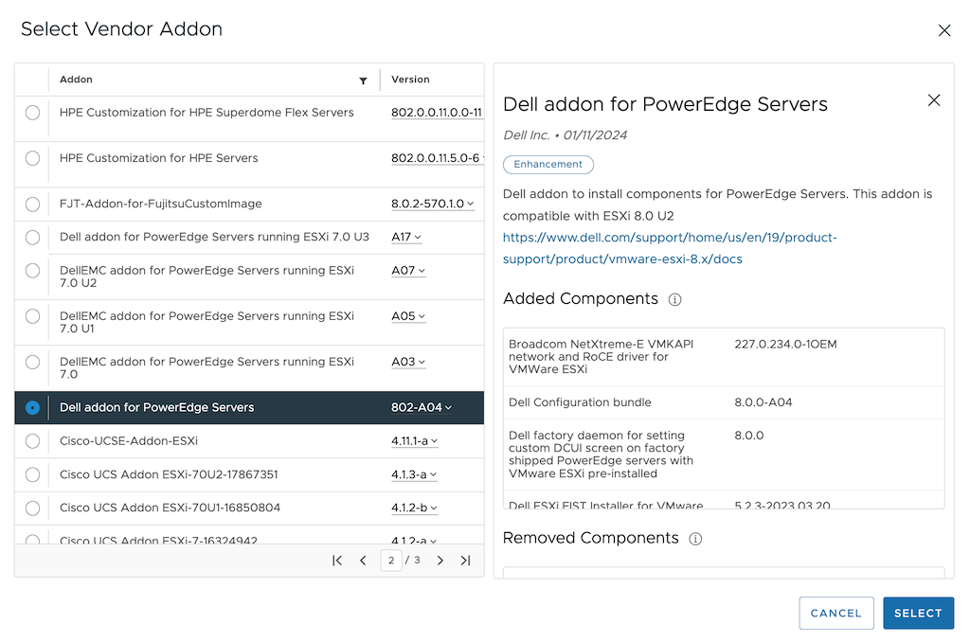This screenshot has height=642, width=970.
Task: Click the Addon column header
Action: click(x=77, y=80)
